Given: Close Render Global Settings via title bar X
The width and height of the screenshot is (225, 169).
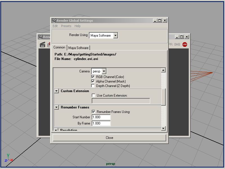Looking at the screenshot, I should pos(165,21).
